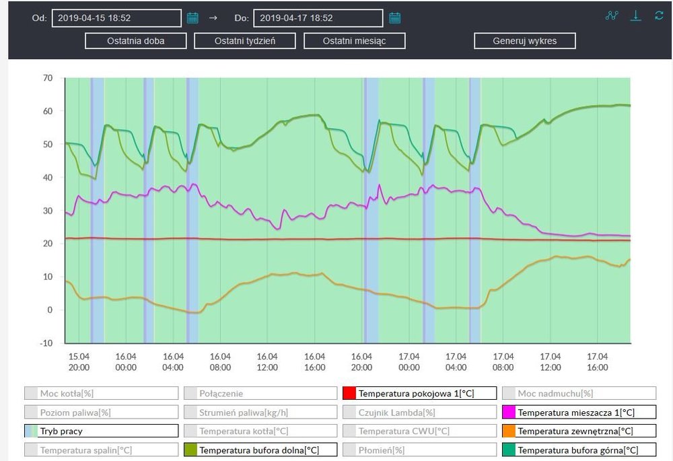Show the 'Temperatura CWU' series
This screenshot has height=461, width=673.
tap(419, 431)
